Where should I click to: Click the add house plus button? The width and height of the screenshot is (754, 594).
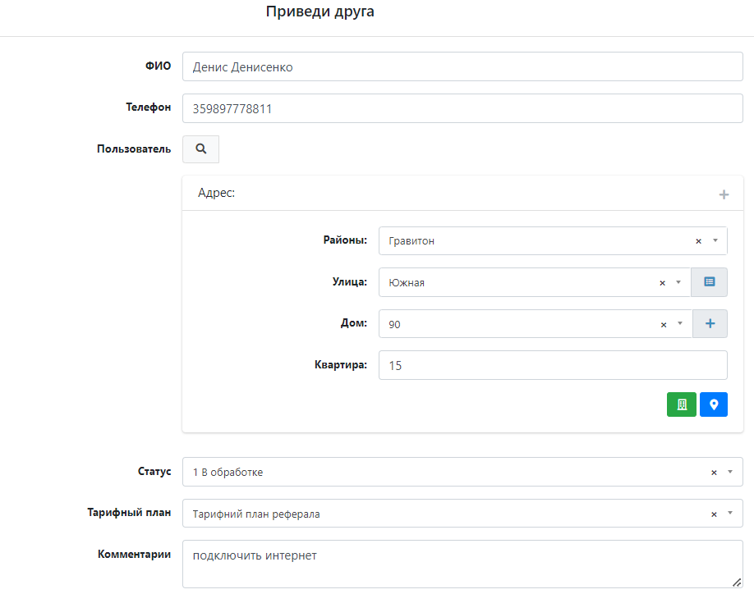pyautogui.click(x=710, y=324)
